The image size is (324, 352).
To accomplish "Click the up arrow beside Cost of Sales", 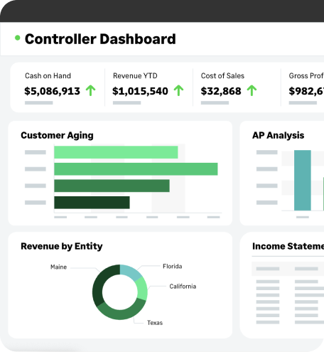I will 252,91.
